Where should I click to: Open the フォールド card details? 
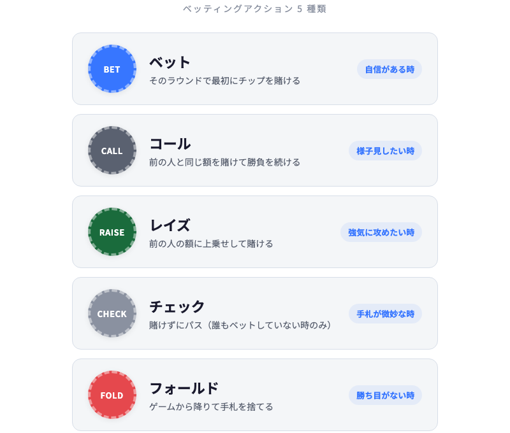[x=255, y=395]
